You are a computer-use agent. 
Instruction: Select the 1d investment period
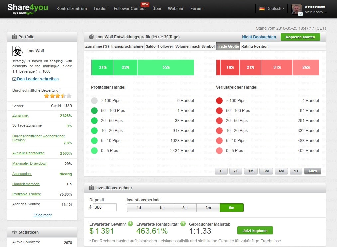138,208
